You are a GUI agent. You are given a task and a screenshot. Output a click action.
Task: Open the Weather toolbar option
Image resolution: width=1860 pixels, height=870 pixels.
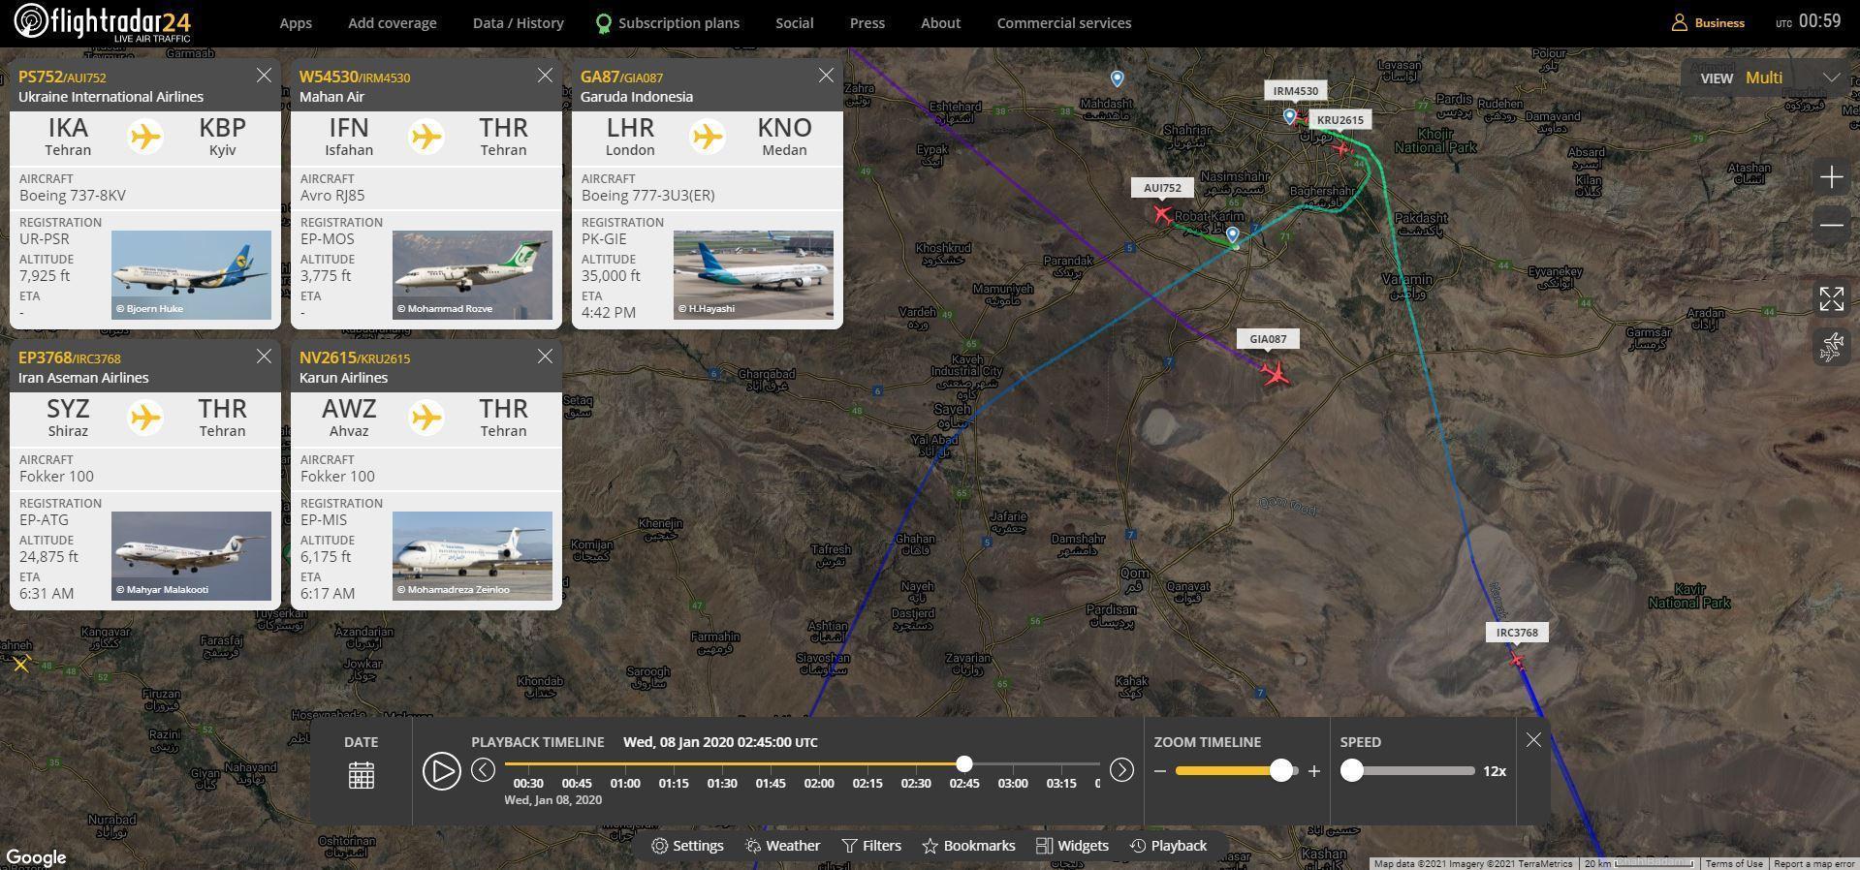783,846
